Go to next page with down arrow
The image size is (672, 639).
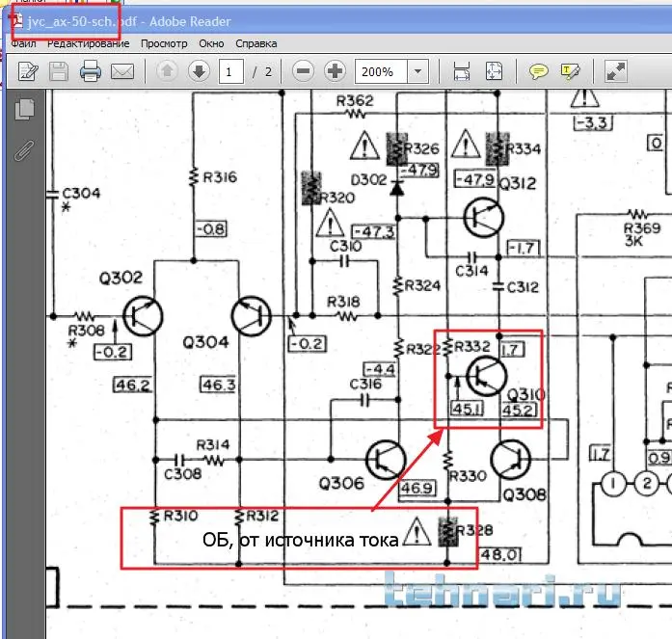pyautogui.click(x=199, y=71)
